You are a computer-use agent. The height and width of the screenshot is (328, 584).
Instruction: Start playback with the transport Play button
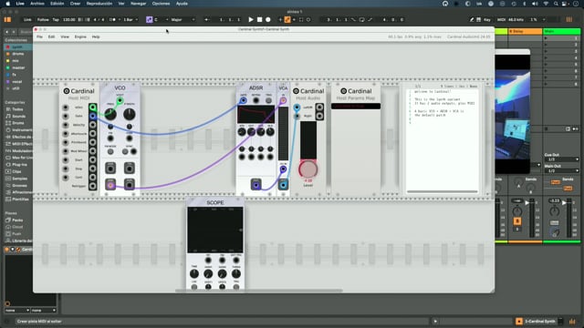251,19
